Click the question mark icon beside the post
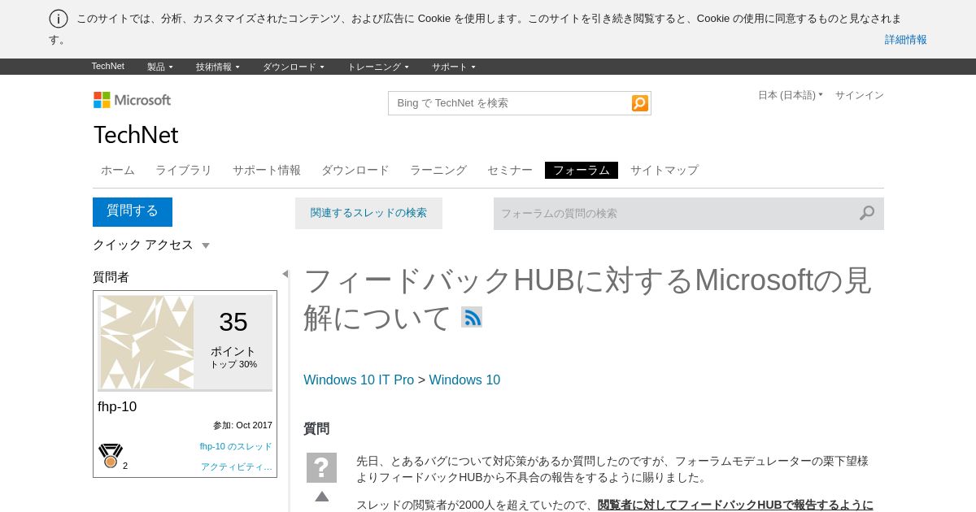The height and width of the screenshot is (512, 976). tap(321, 468)
